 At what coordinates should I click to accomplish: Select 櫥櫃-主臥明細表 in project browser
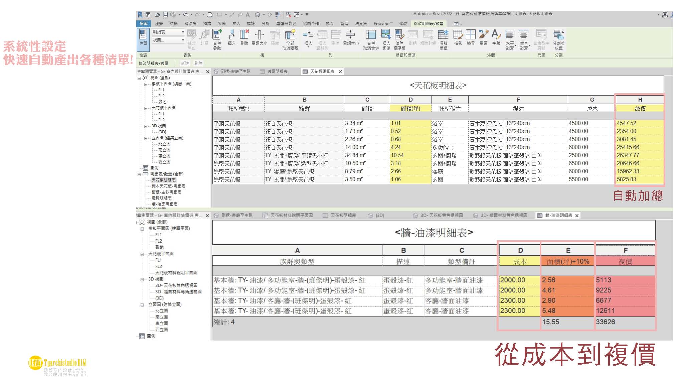click(x=166, y=192)
